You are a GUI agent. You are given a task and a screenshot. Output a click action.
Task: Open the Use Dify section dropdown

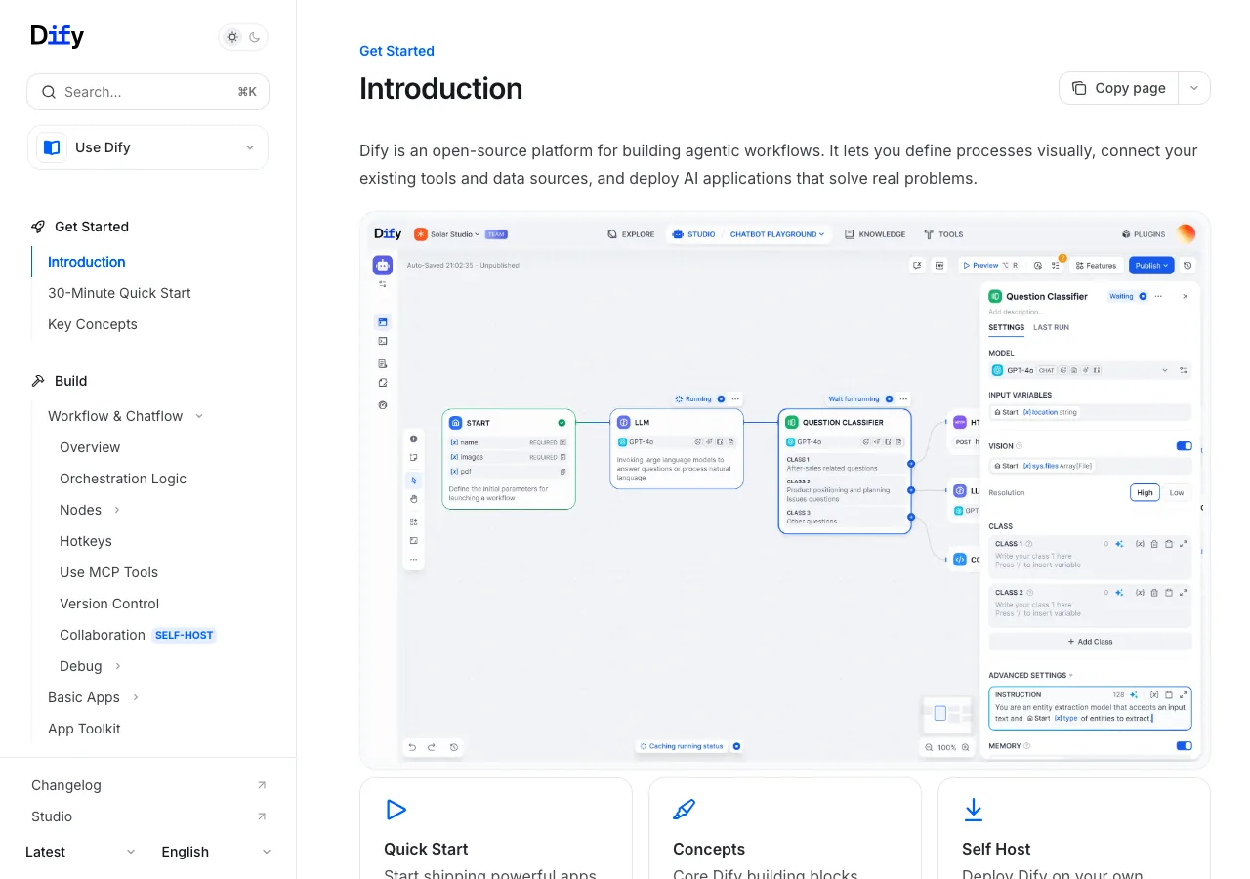click(x=147, y=147)
